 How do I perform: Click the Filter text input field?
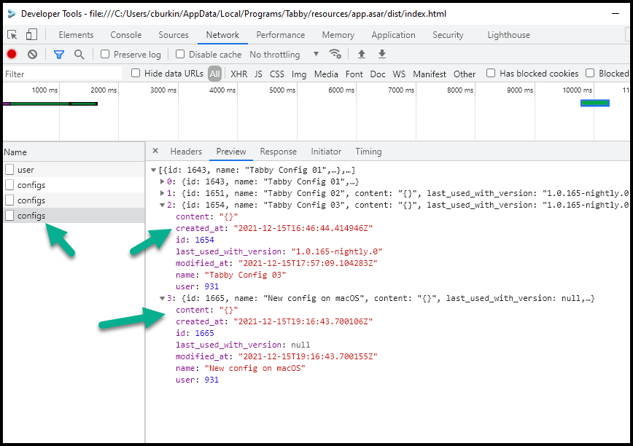point(63,74)
